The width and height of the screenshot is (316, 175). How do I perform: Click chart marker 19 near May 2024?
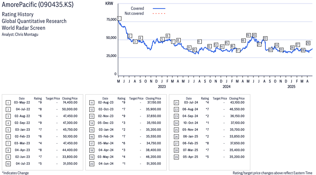pos(248,35)
